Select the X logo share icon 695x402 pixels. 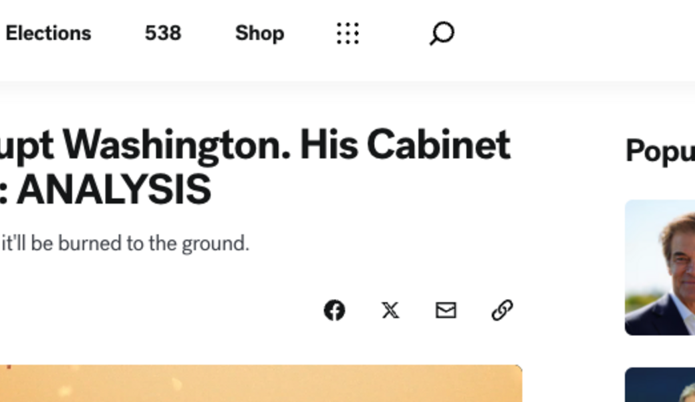point(390,311)
